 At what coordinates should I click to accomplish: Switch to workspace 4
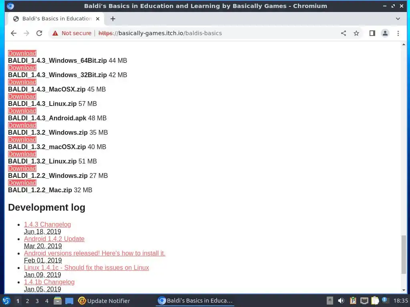click(47, 301)
